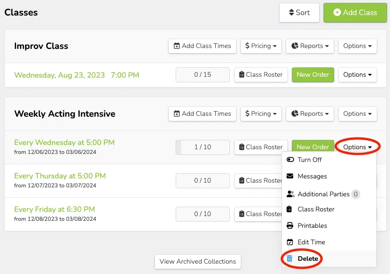Viewport: 390px width, 274px height.
Task: Click the Improv Class heading
Action: click(x=41, y=46)
